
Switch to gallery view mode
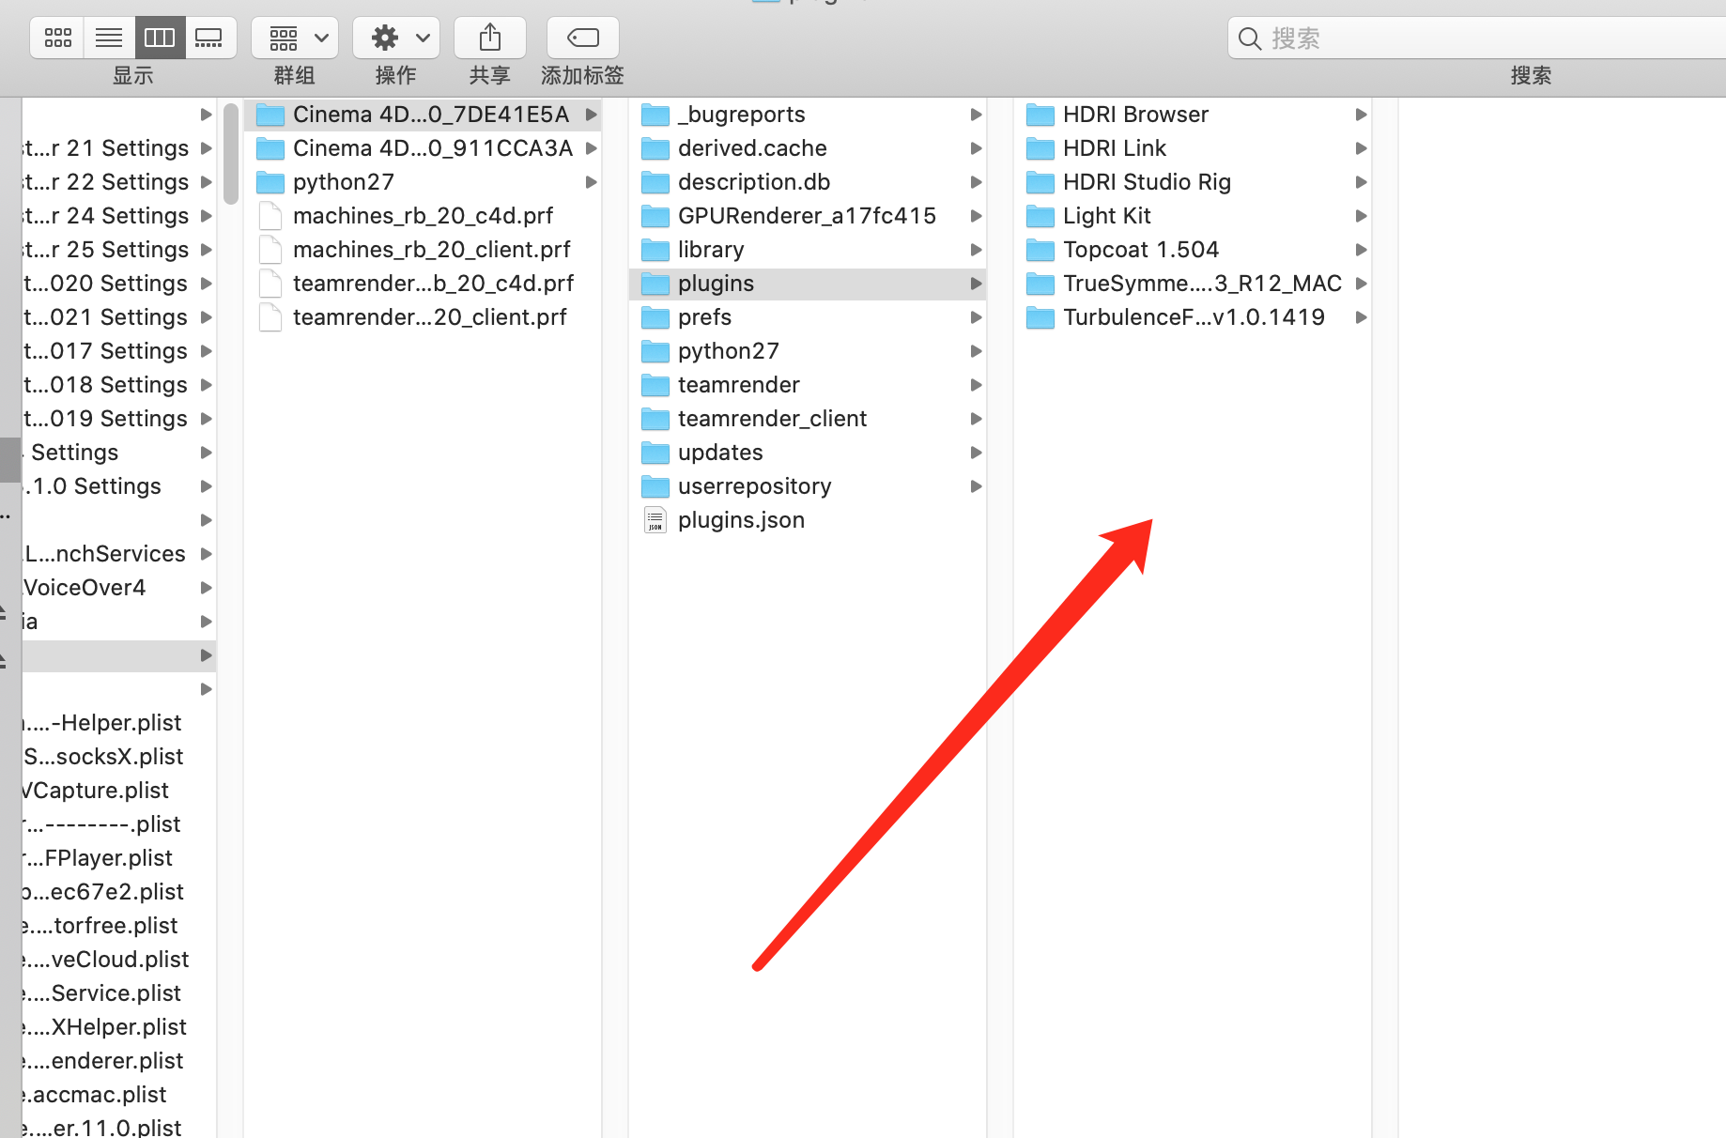click(x=209, y=38)
